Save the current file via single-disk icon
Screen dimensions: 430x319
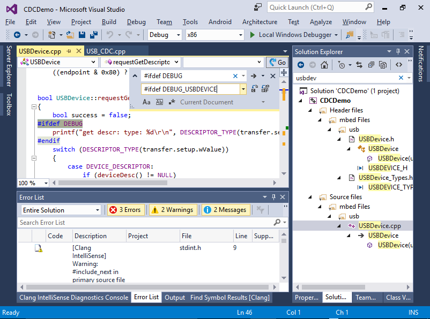[x=82, y=35]
